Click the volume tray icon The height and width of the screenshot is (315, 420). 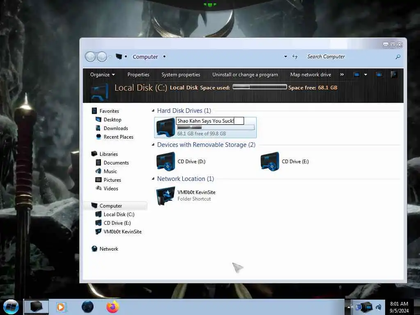[x=379, y=307]
